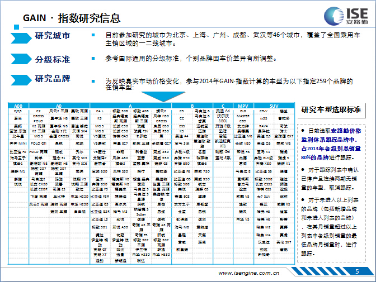Select the 金刚 2代 cell
The width and height of the screenshot is (376, 282).
coord(59,131)
